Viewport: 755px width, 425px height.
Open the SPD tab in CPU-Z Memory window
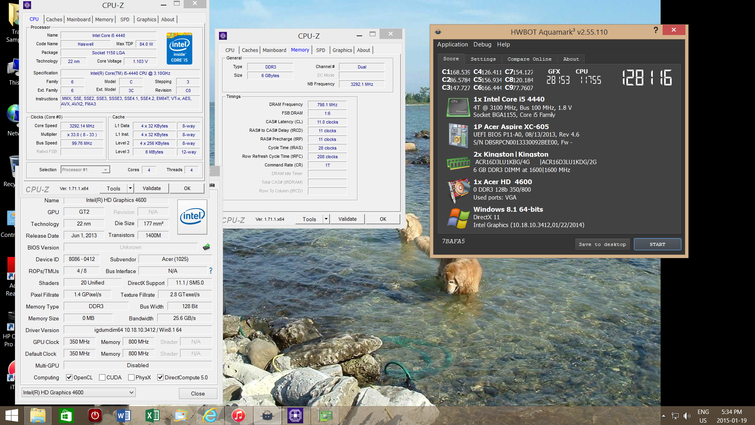pyautogui.click(x=321, y=50)
